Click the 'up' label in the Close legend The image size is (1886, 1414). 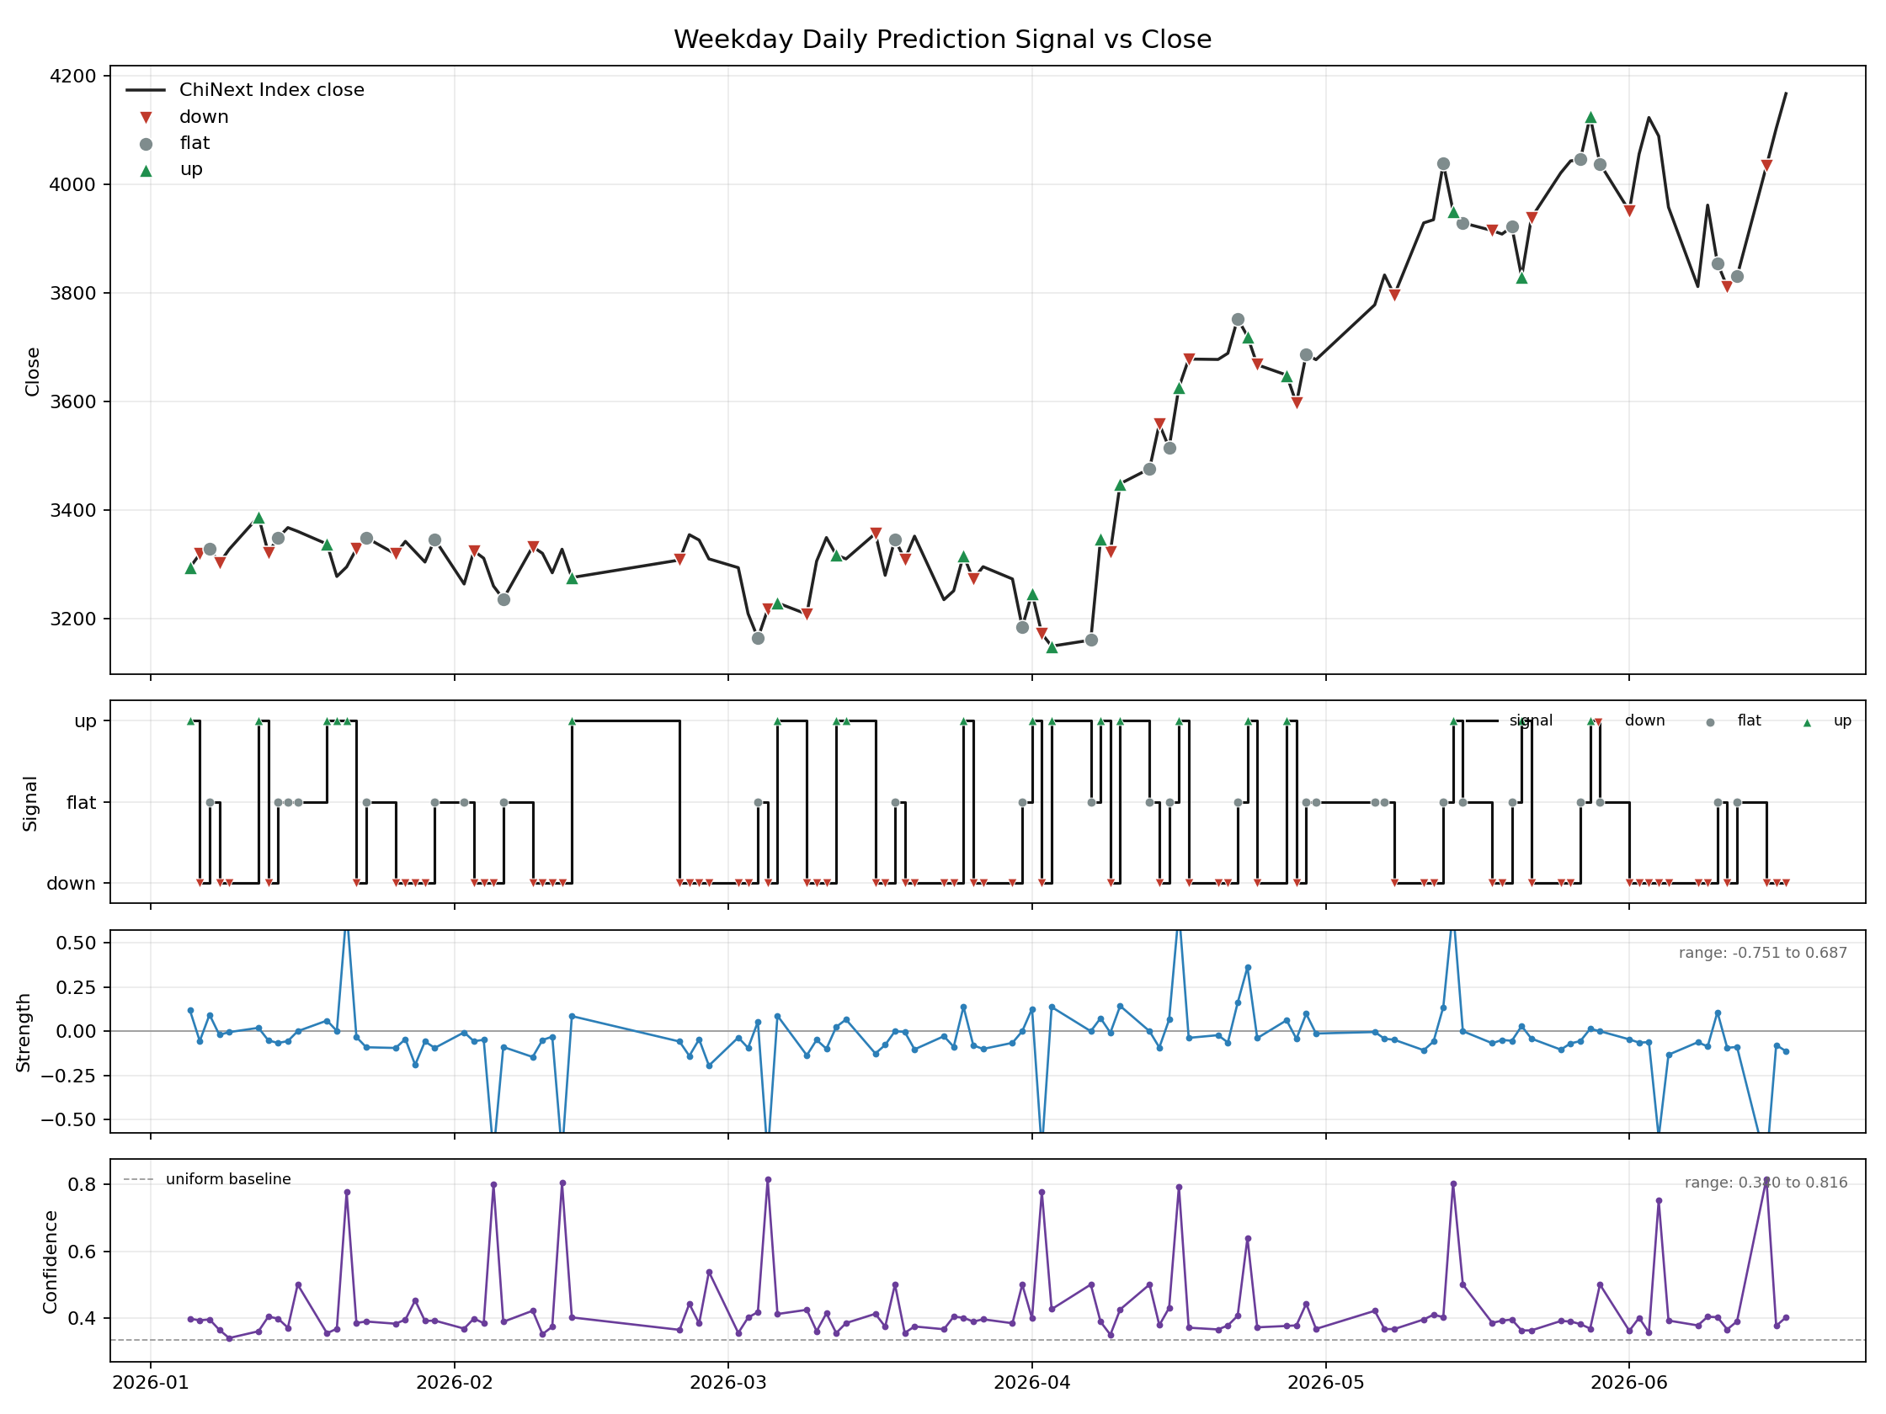191,169
